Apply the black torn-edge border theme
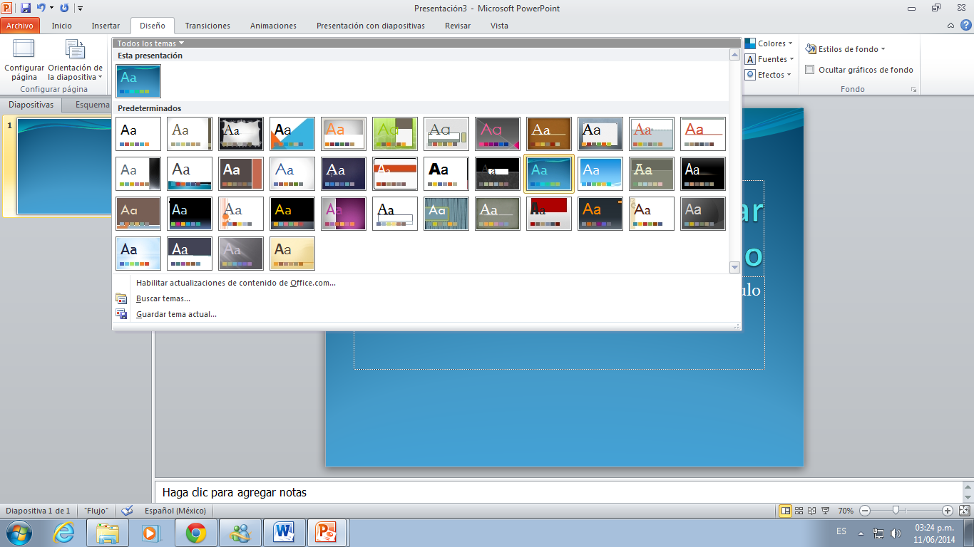 pos(241,134)
